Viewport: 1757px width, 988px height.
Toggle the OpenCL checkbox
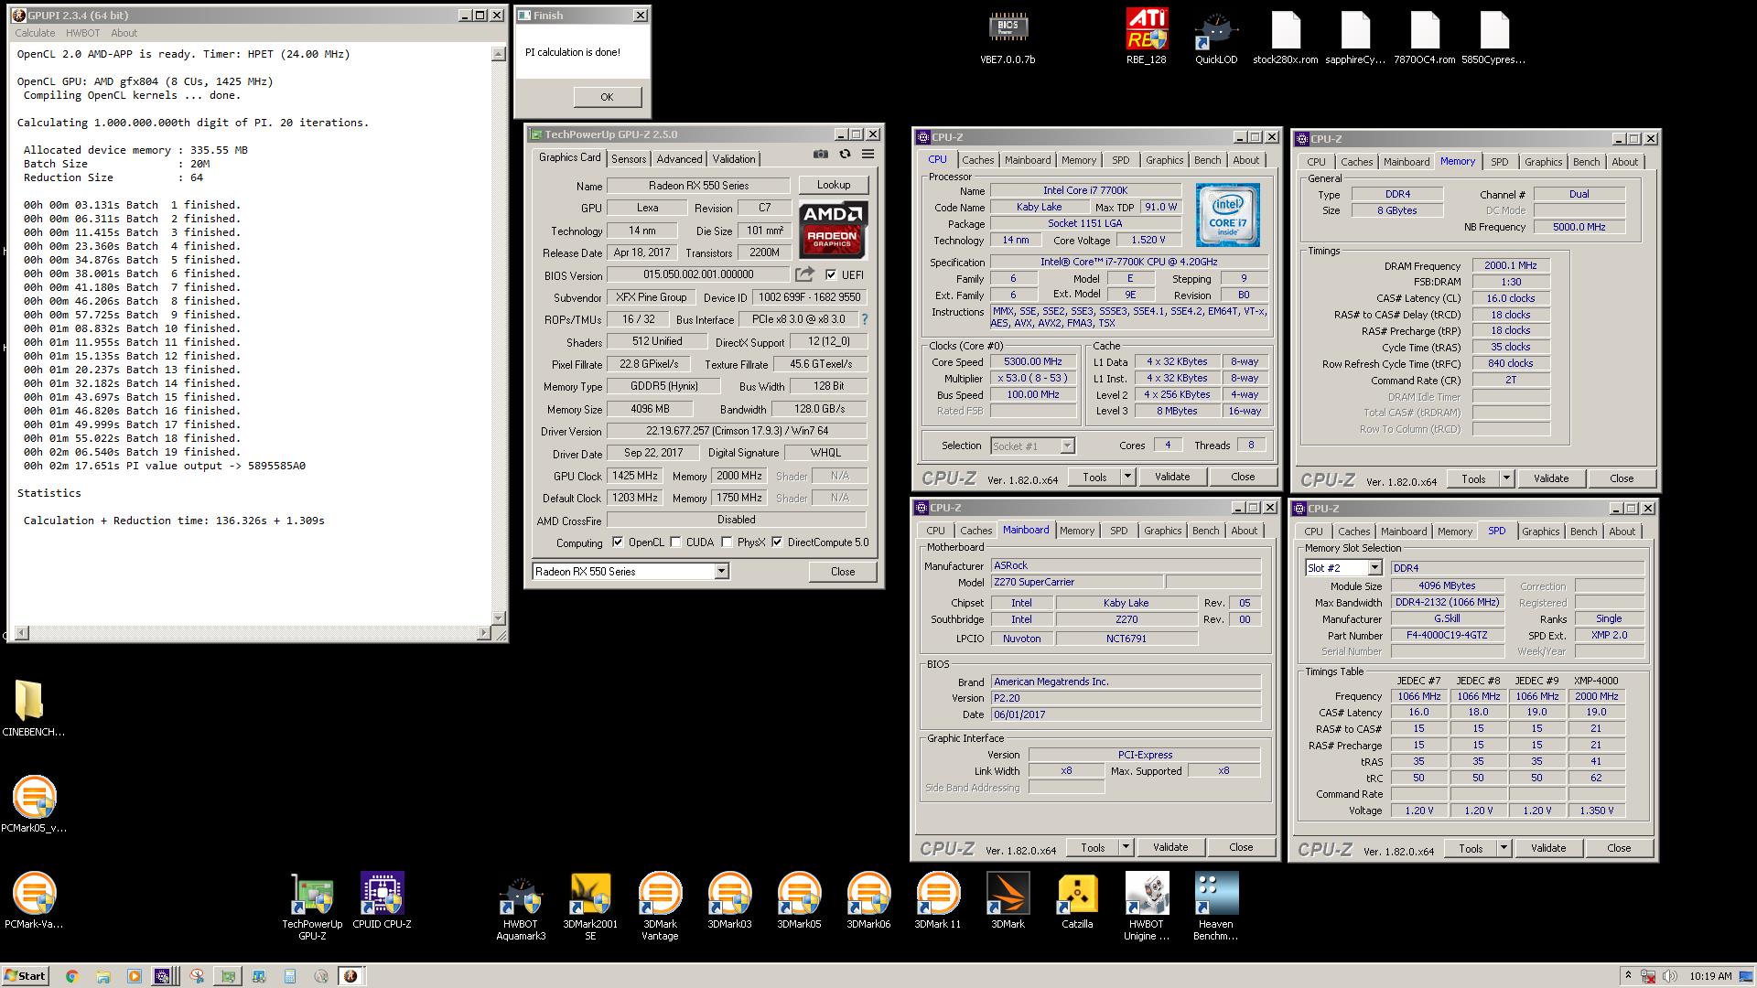coord(618,542)
